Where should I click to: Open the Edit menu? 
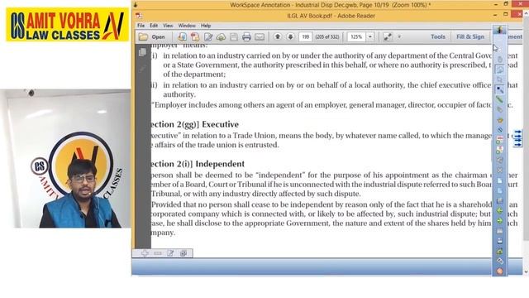point(154,26)
